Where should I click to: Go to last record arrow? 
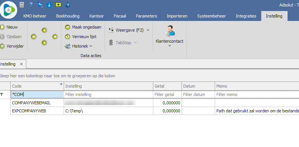click(x=55, y=37)
